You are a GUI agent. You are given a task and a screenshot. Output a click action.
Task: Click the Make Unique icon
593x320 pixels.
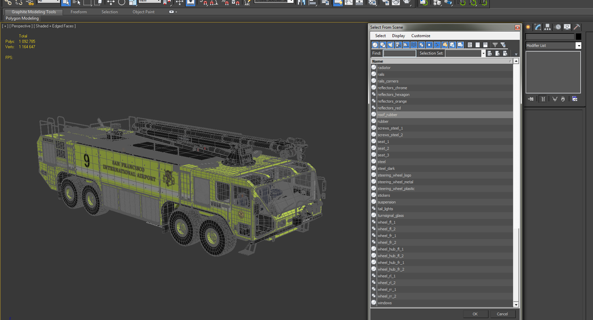tap(555, 99)
